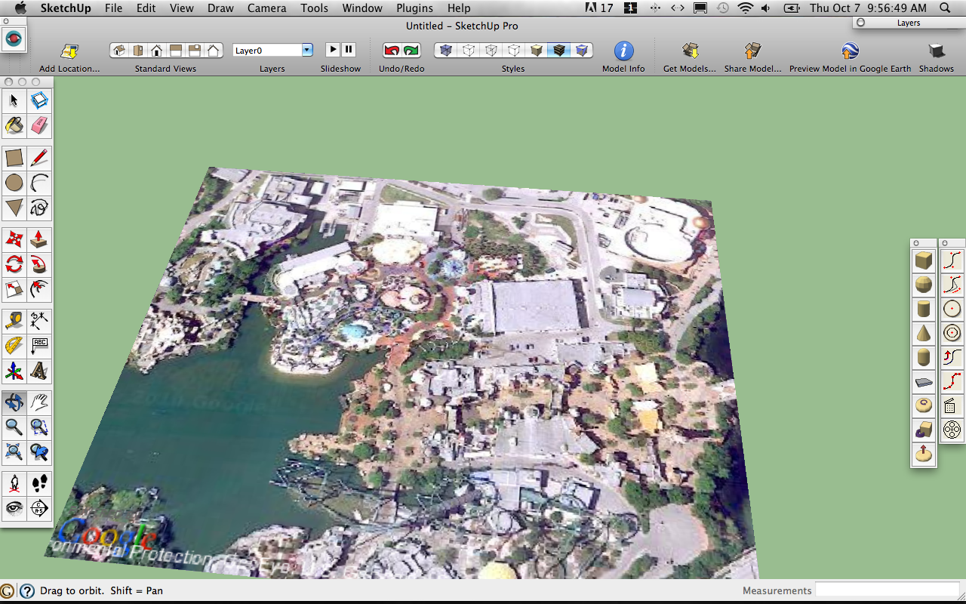
Task: Select the Push/Pull tool
Action: coord(38,239)
